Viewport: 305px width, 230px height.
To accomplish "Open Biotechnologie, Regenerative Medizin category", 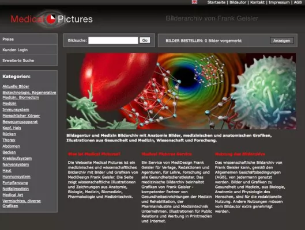I will pos(29,95).
